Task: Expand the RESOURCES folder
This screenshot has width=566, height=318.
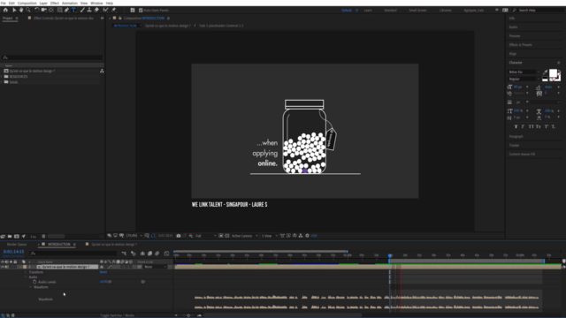Action: [2, 77]
